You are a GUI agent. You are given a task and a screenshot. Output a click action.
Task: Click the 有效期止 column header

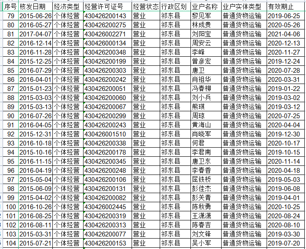point(281,6)
